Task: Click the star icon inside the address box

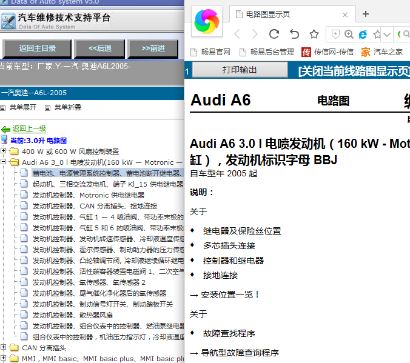Action: pos(377,35)
